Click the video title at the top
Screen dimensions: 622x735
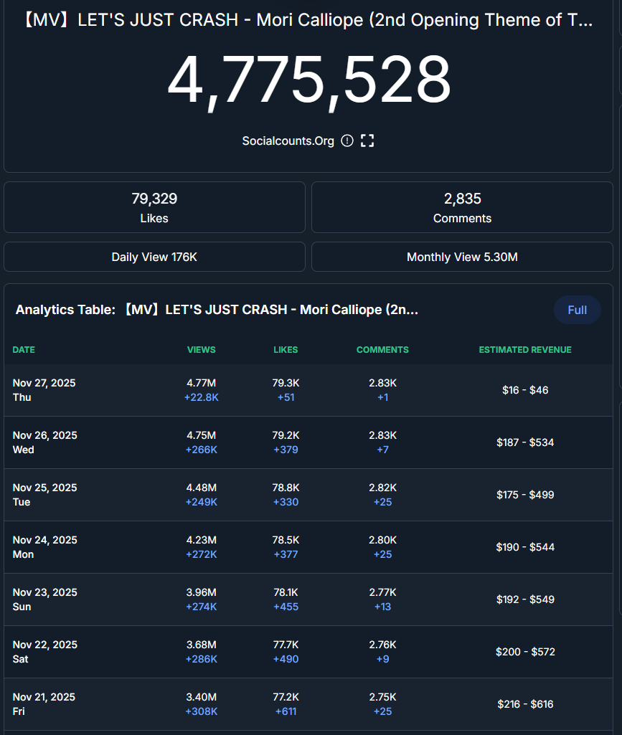tap(308, 20)
